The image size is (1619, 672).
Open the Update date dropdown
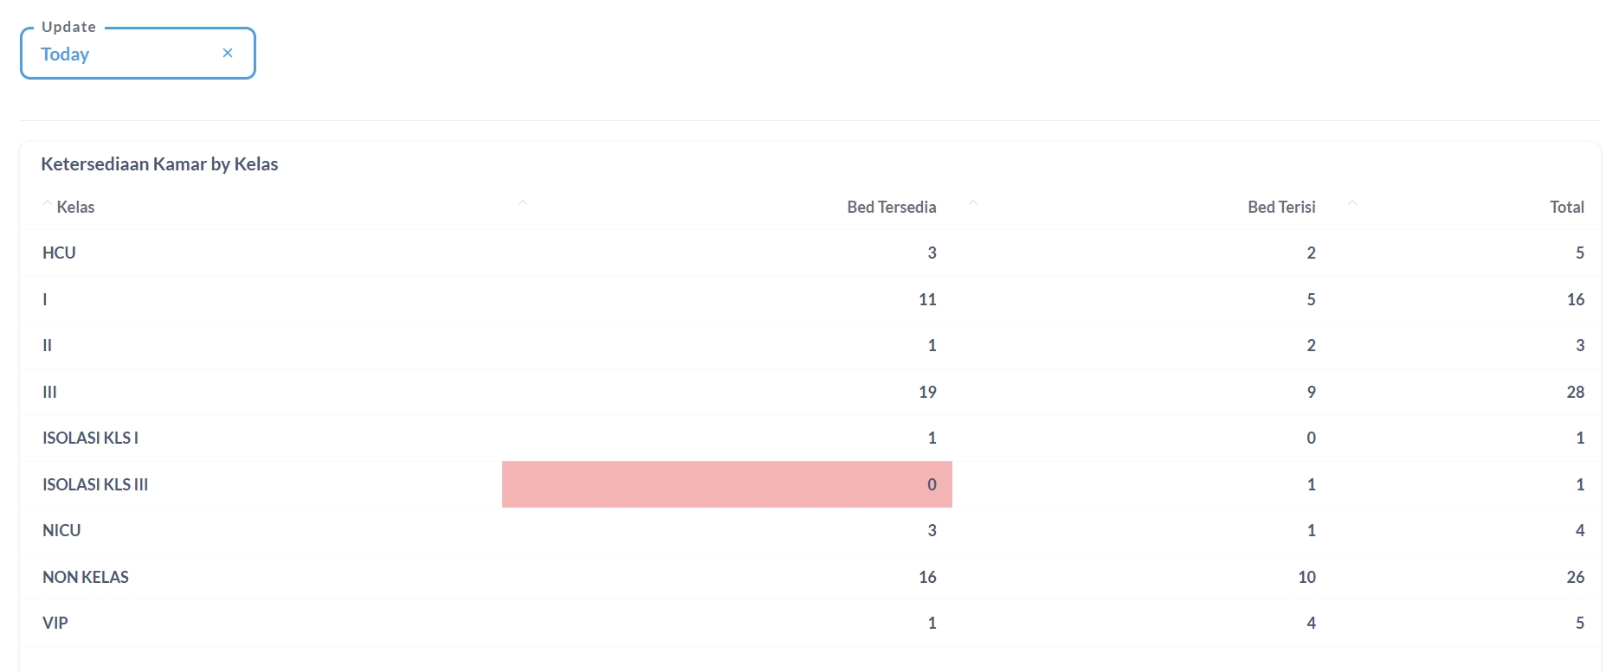[121, 54]
